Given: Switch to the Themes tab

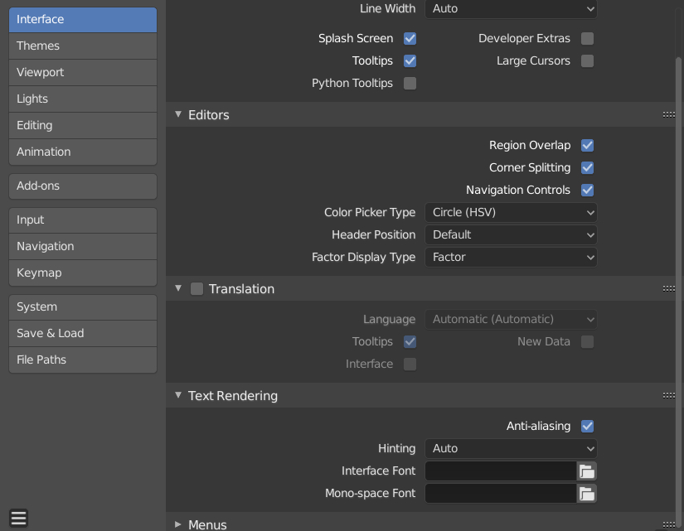Looking at the screenshot, I should point(82,46).
